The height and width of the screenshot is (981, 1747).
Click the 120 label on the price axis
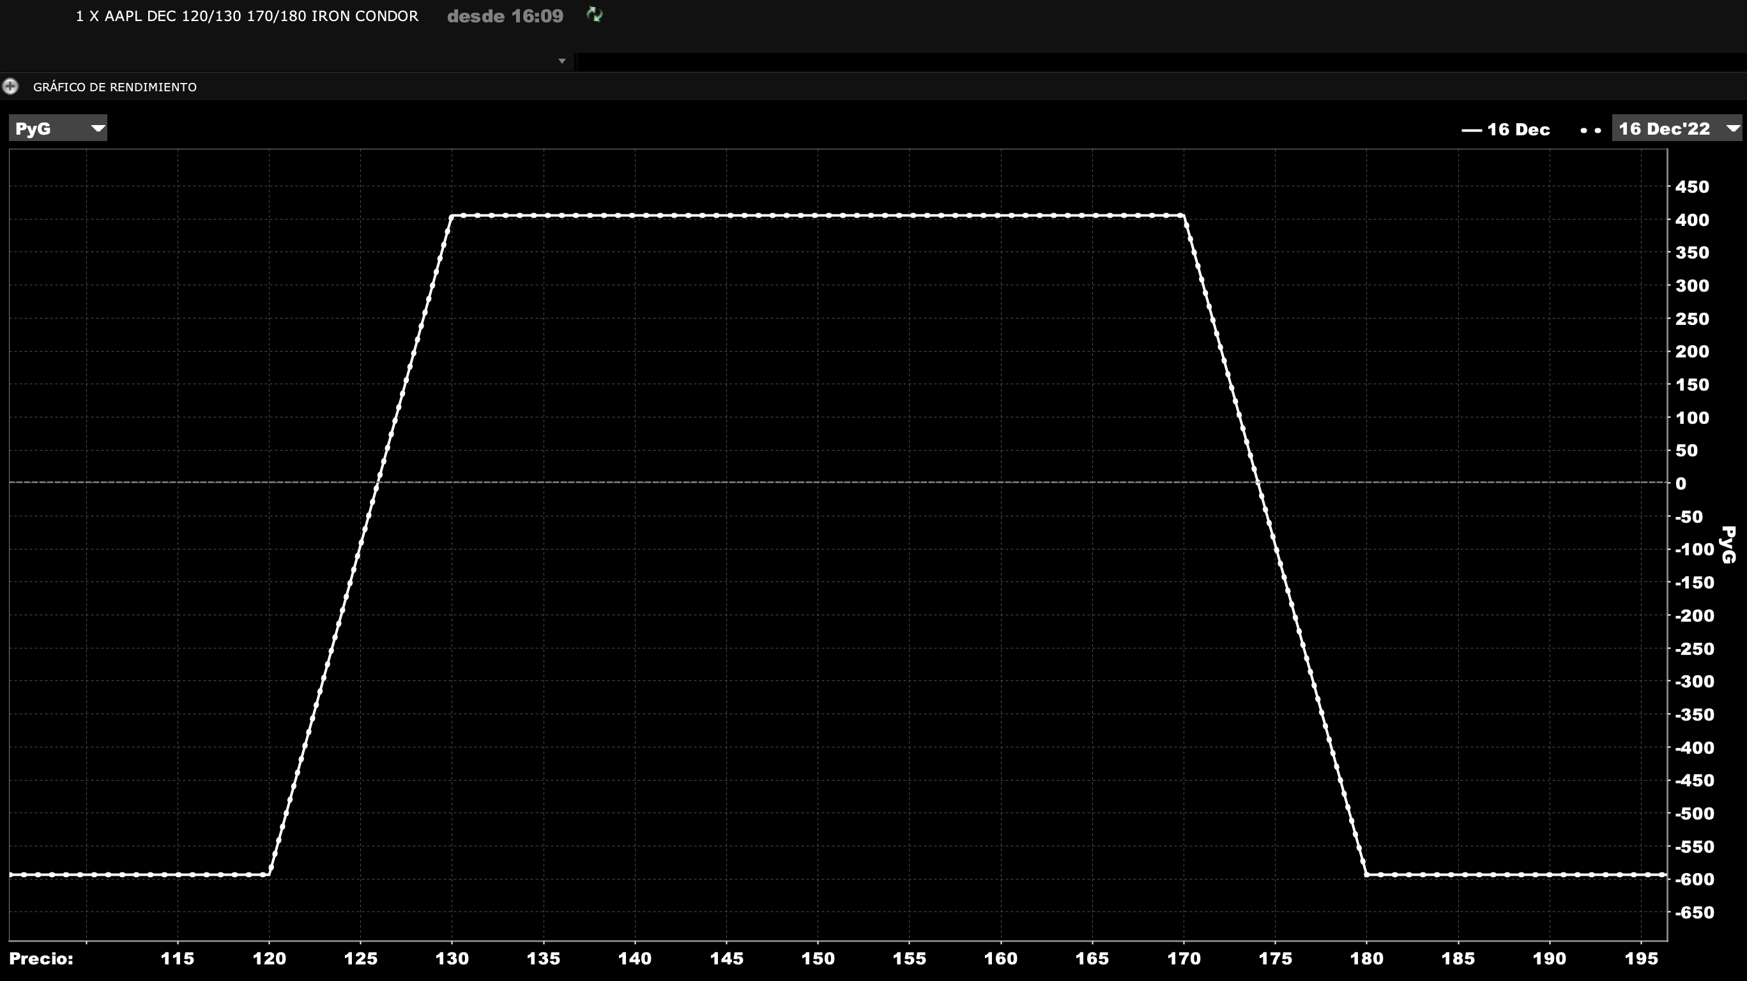click(x=270, y=959)
